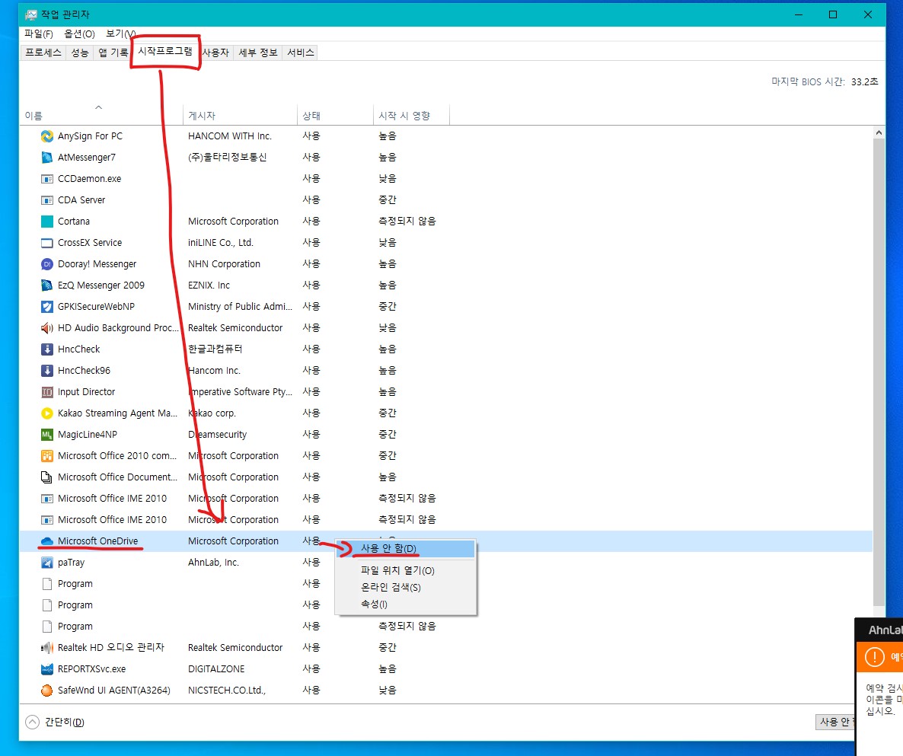Image resolution: width=903 pixels, height=756 pixels.
Task: Click the Microsoft OneDrive cloud icon
Action: pyautogui.click(x=46, y=541)
